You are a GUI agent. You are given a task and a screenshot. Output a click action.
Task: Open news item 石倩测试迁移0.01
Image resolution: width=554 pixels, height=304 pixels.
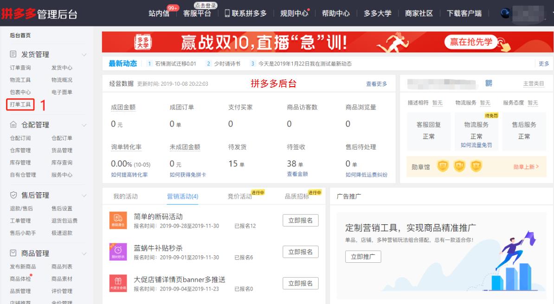[175, 63]
